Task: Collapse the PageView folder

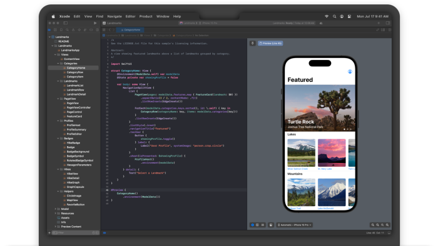Action: coord(58,99)
